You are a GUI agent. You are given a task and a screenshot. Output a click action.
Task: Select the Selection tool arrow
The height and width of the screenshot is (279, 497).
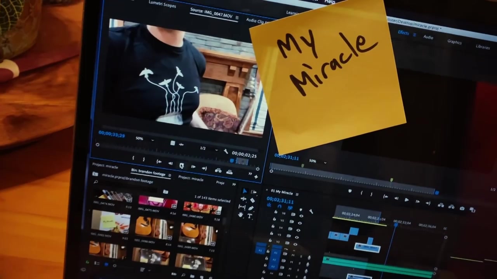pyautogui.click(x=245, y=191)
